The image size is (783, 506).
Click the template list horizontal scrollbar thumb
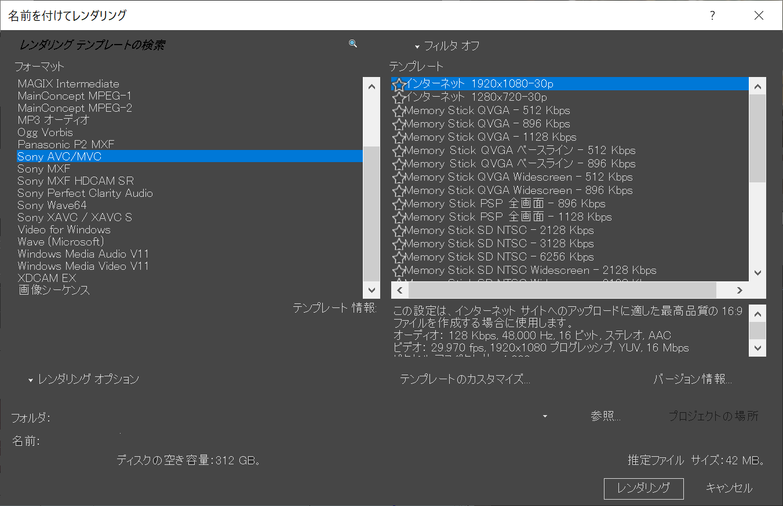[x=562, y=290]
